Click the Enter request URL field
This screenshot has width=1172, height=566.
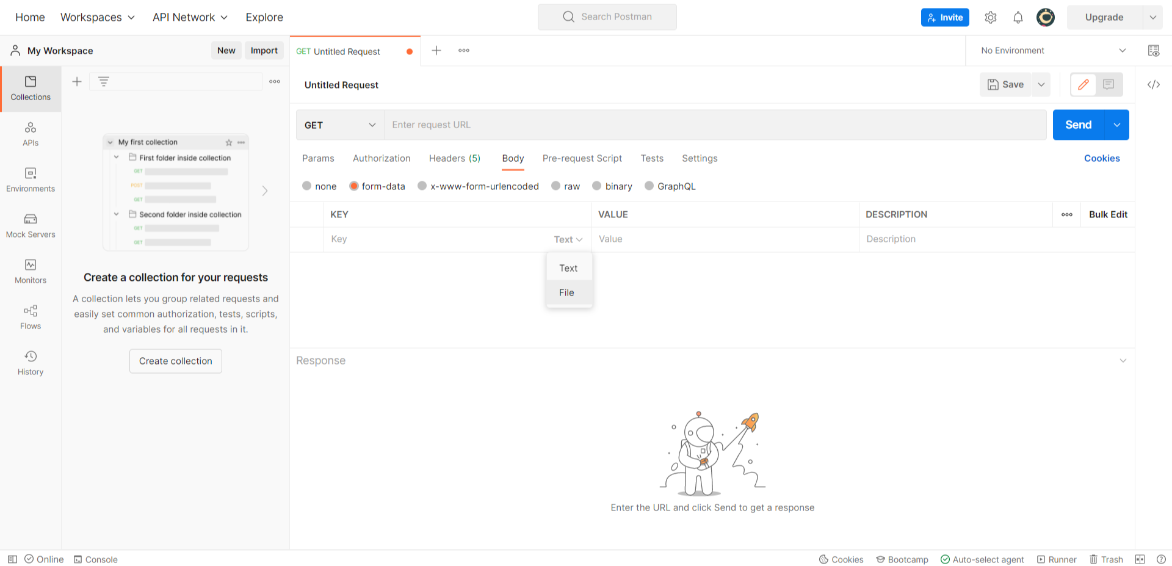715,125
